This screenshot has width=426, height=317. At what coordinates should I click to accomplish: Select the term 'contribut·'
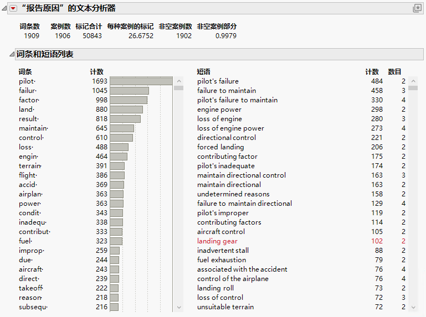34,232
